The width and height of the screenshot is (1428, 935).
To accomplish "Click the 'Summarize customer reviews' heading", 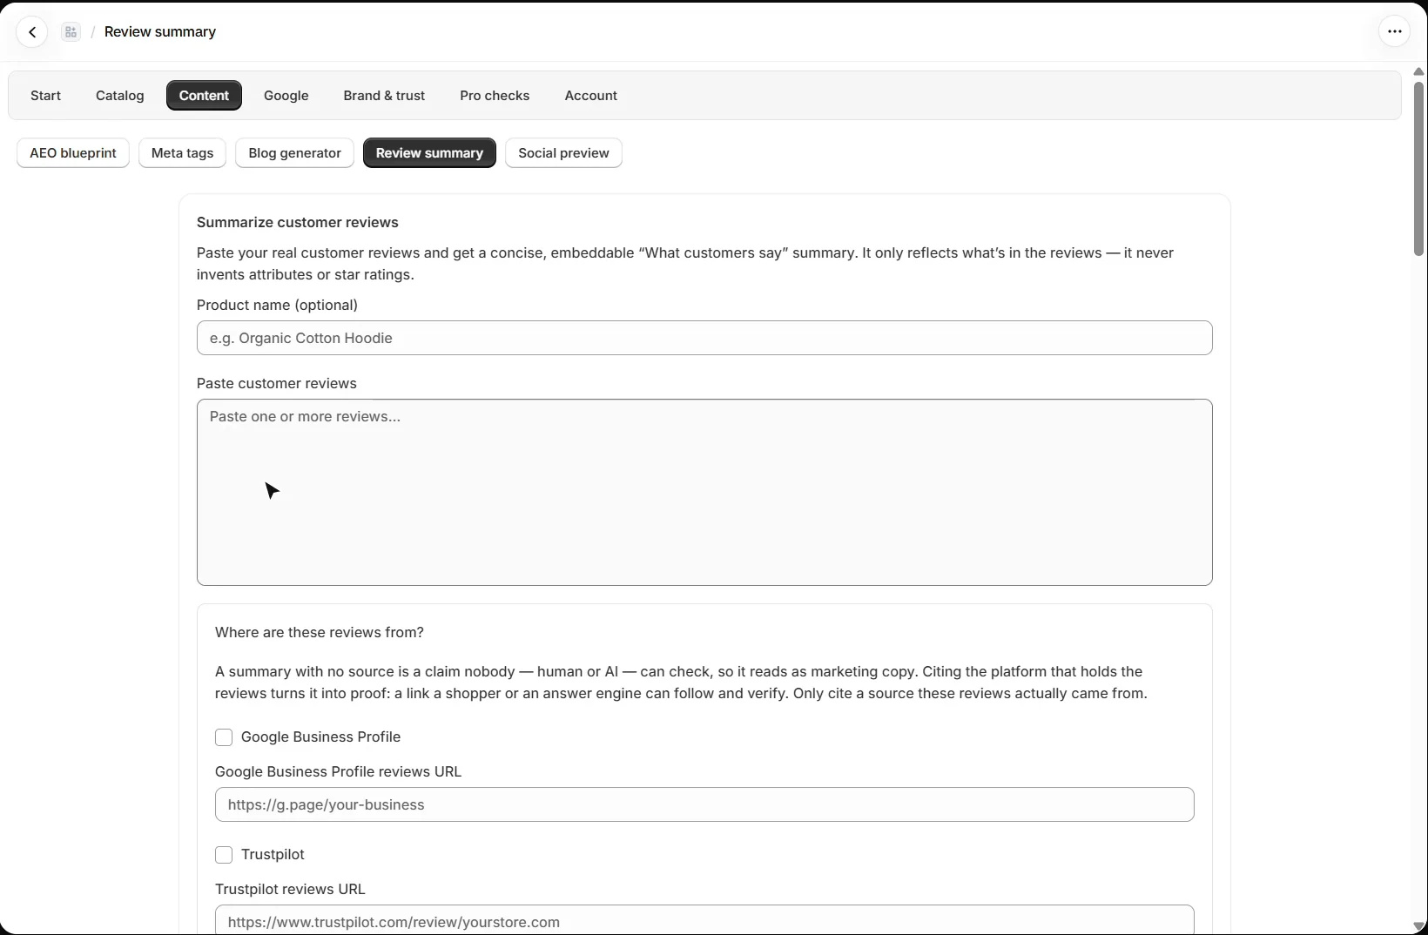I will pyautogui.click(x=298, y=223).
